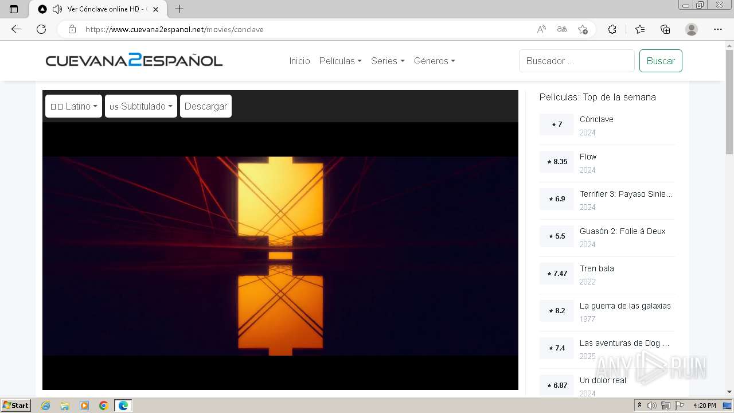
Task: Open the system volume tray icon
Action: 653,406
